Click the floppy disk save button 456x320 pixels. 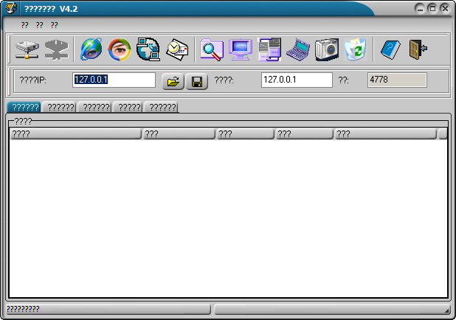click(196, 81)
